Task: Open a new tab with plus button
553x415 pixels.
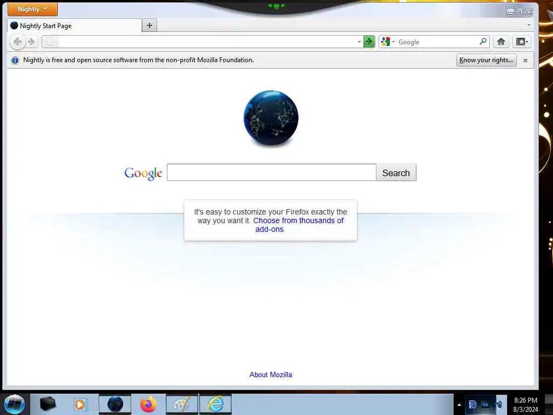Action: pyautogui.click(x=150, y=25)
